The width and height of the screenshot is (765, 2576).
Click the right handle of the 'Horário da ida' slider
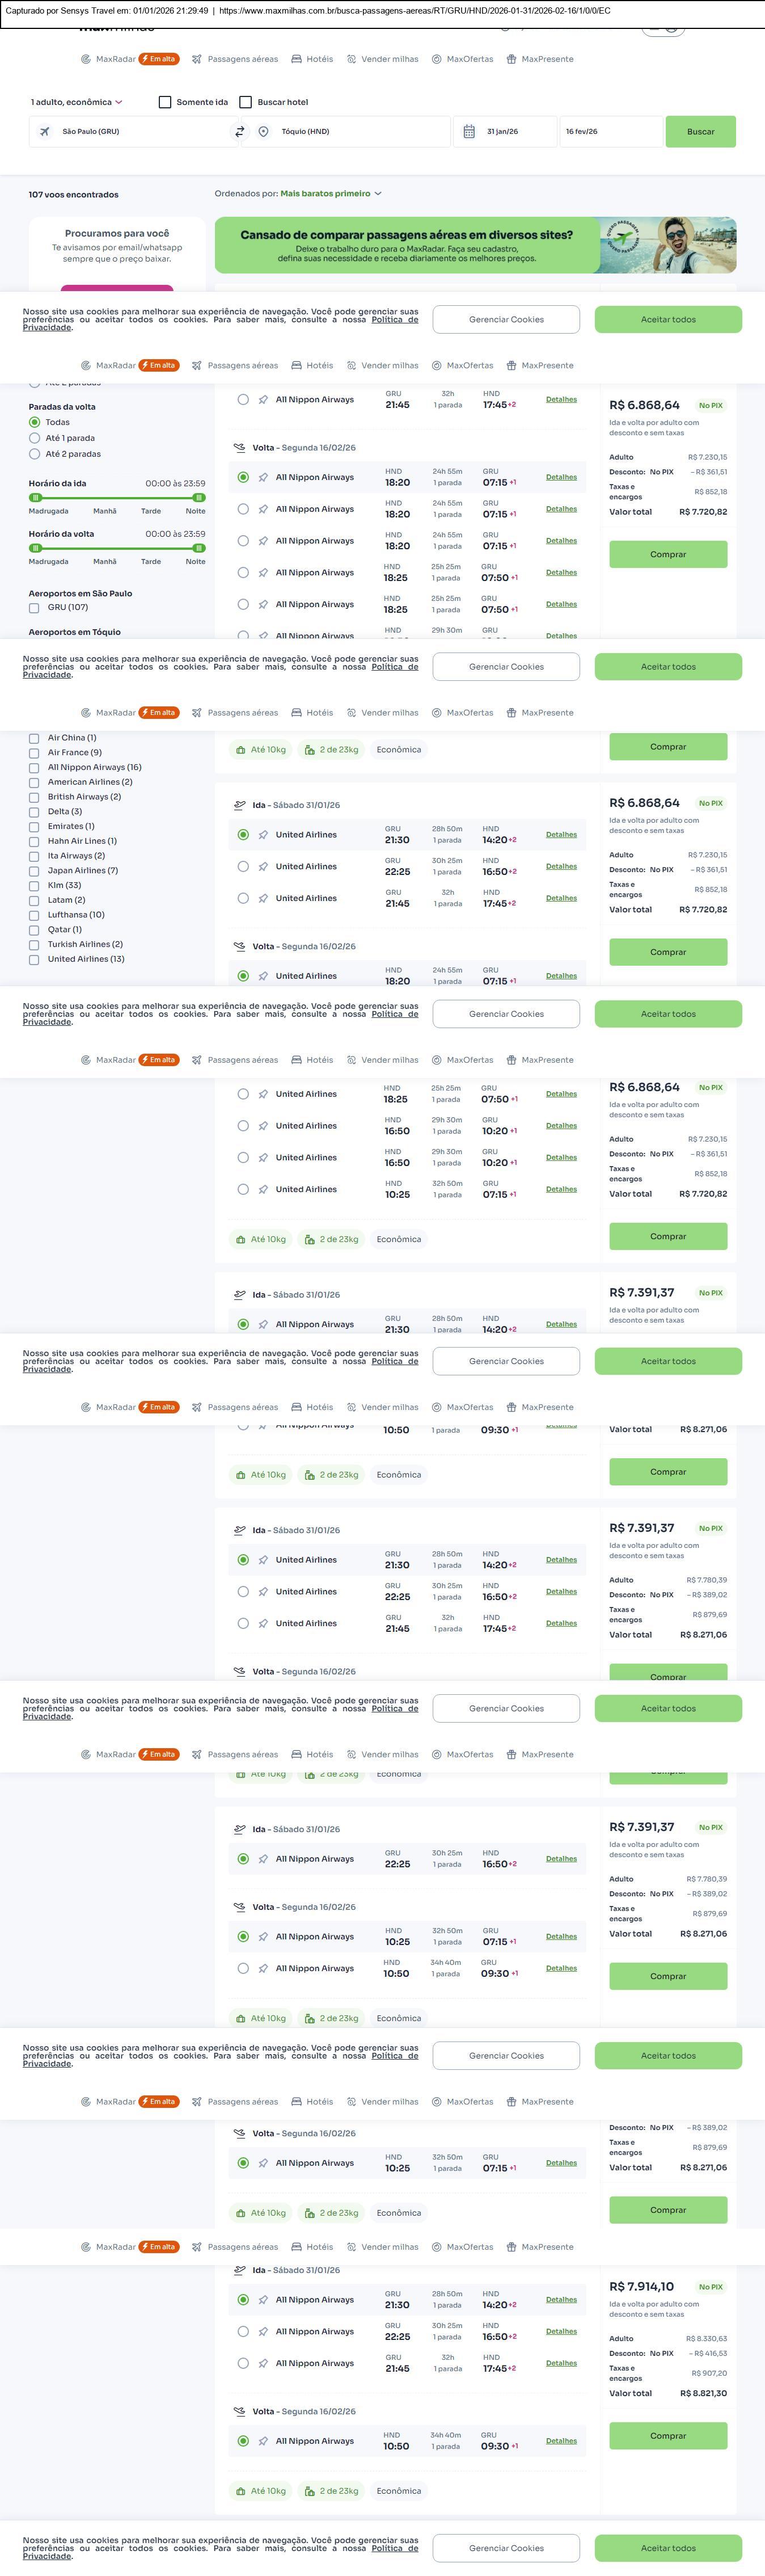tap(199, 497)
